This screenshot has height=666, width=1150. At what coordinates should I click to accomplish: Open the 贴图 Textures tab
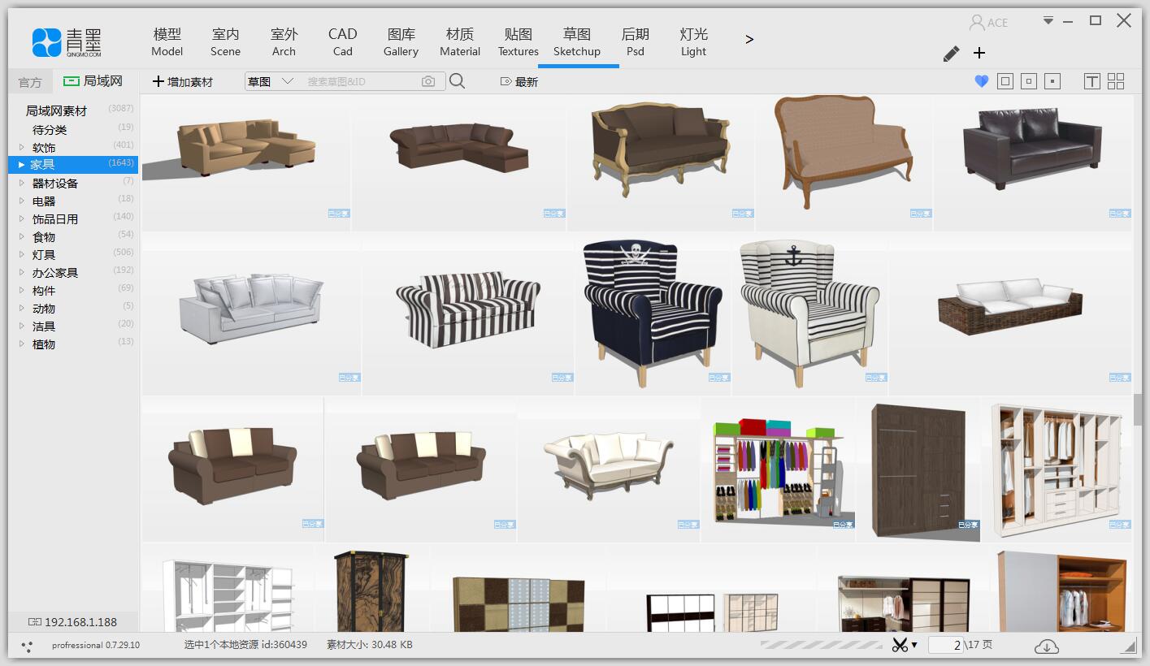coord(519,42)
